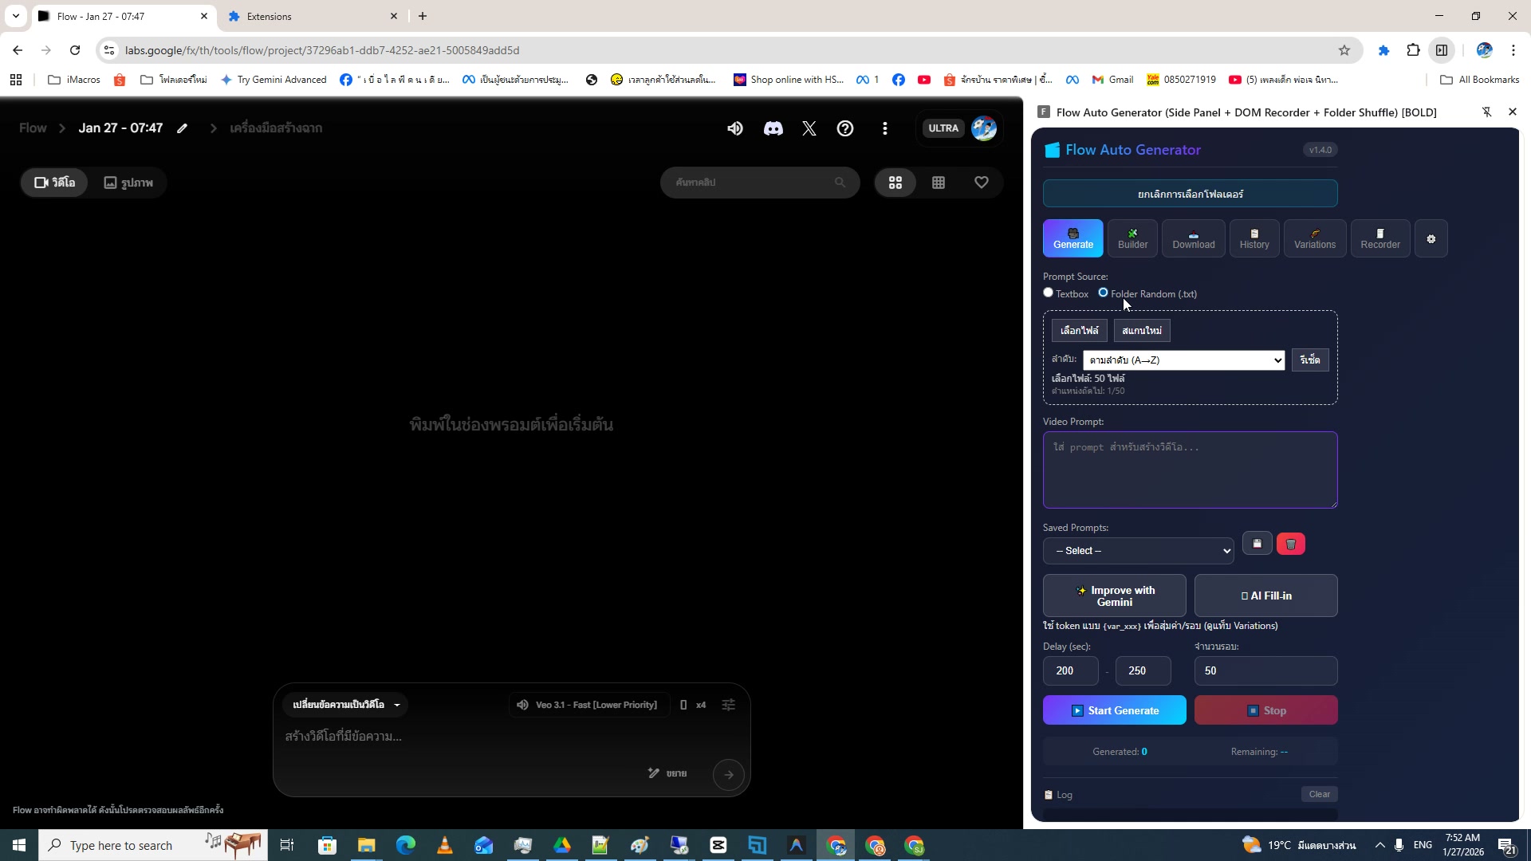Open the Veo 3.1 model selector
Screen dimensions: 1531x861
pos(588,705)
